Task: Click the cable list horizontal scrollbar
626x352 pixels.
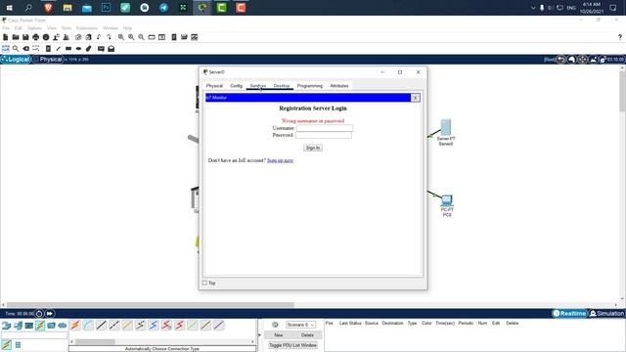Action: click(x=95, y=341)
